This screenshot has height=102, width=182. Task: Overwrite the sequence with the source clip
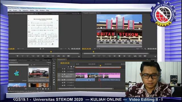tap(64, 56)
